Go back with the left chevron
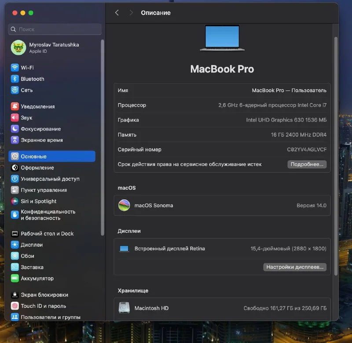The image size is (352, 343). click(x=117, y=13)
